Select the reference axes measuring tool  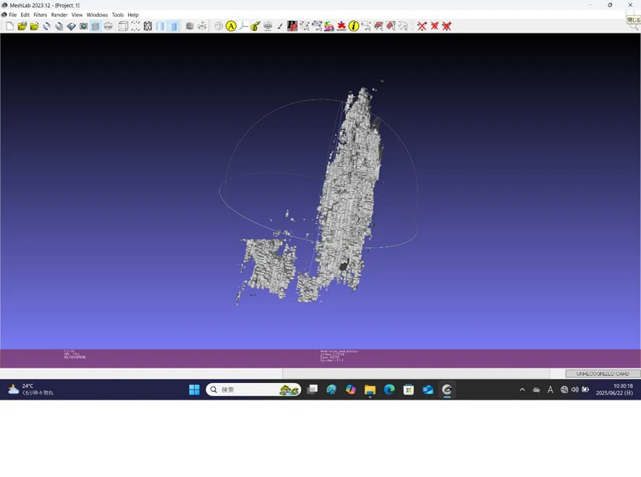[x=243, y=26]
